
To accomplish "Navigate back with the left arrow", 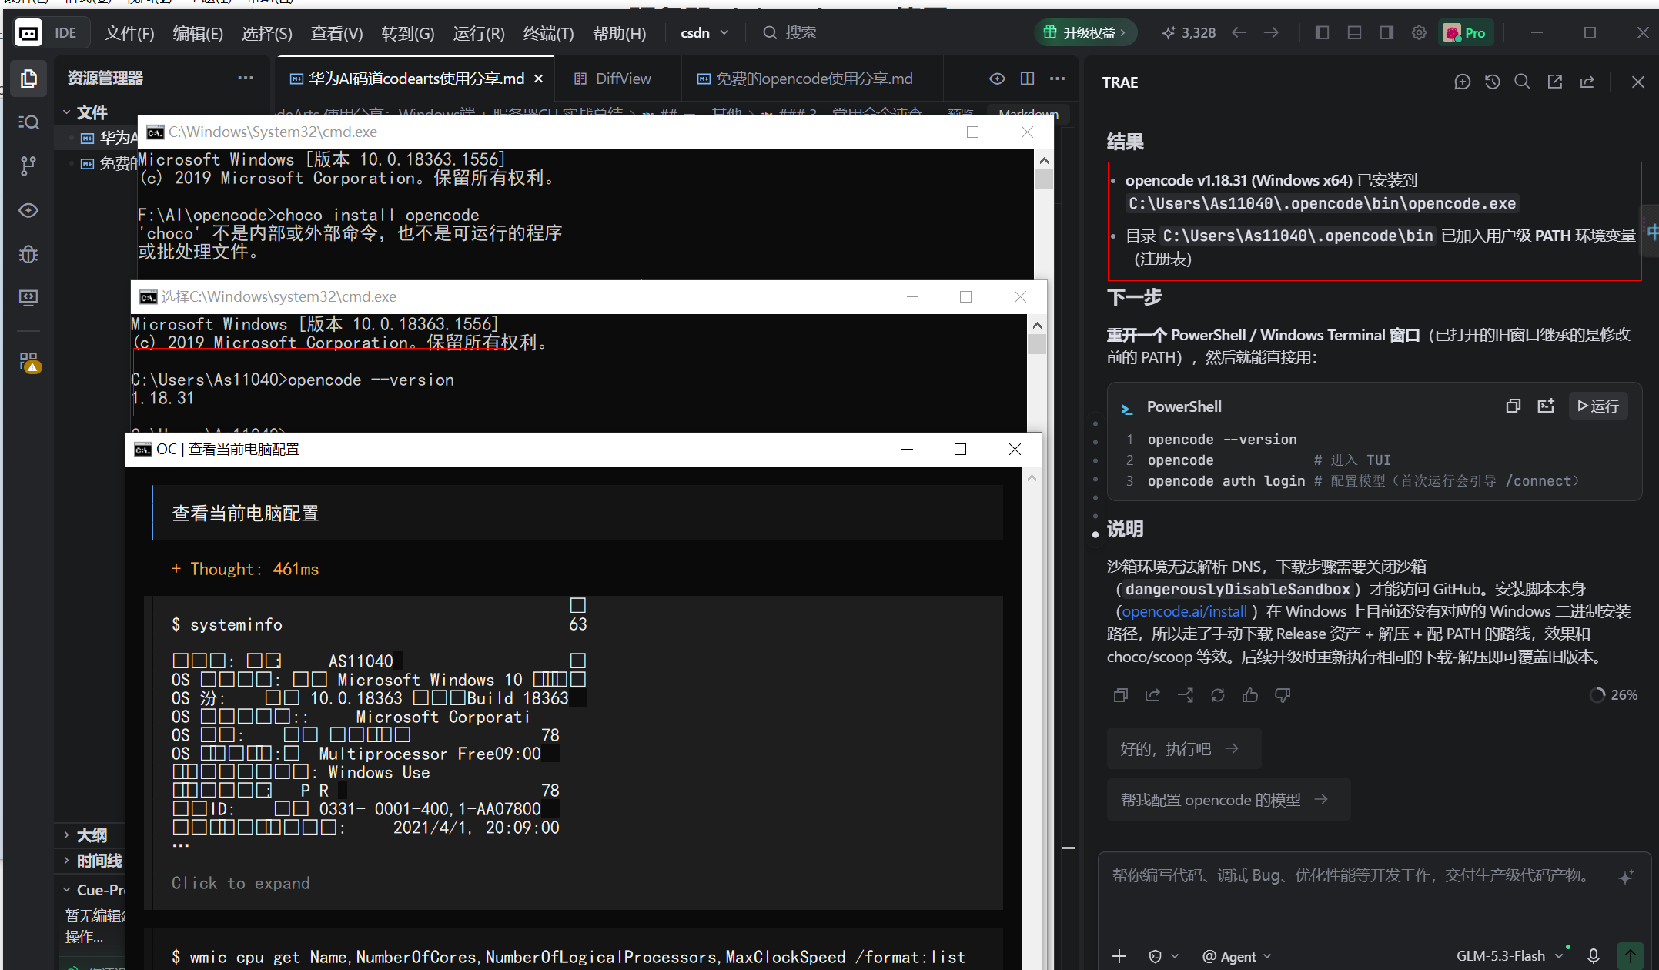I will click(1239, 32).
